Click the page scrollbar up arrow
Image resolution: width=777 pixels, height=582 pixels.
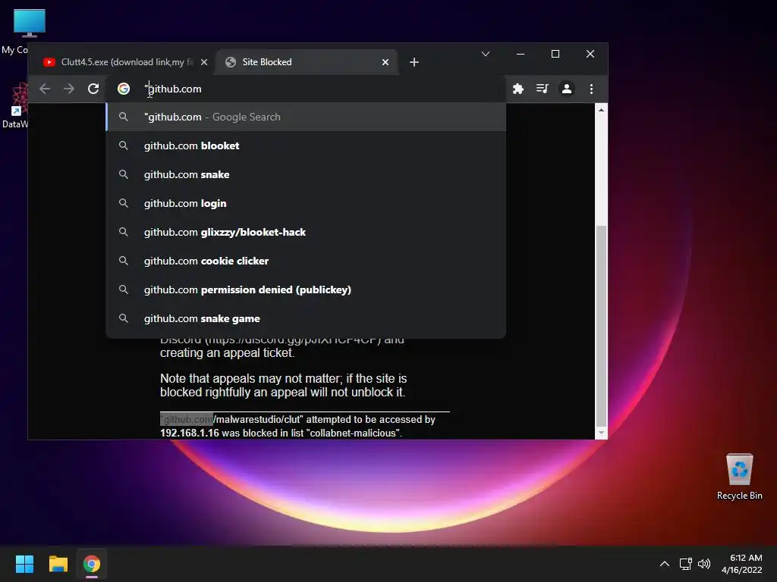[x=601, y=110]
